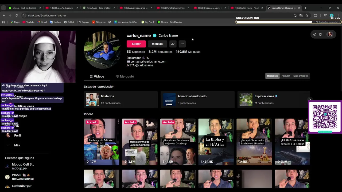The image size is (342, 192).
Task: Open the Exploraciones playlist
Action: (x=274, y=99)
